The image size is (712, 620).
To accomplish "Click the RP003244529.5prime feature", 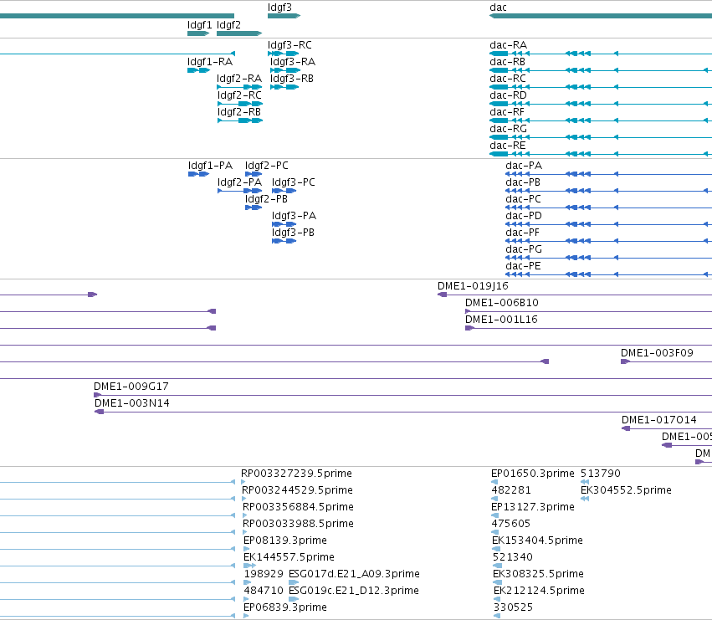I will [244, 499].
